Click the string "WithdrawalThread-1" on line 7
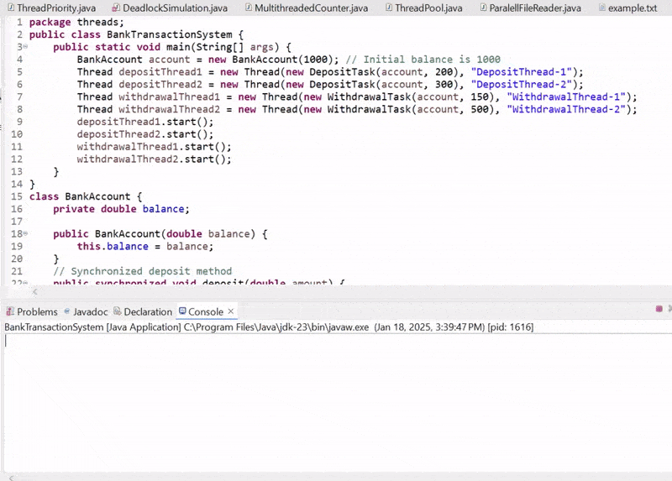Screen dimensions: 672x481 tap(566, 97)
